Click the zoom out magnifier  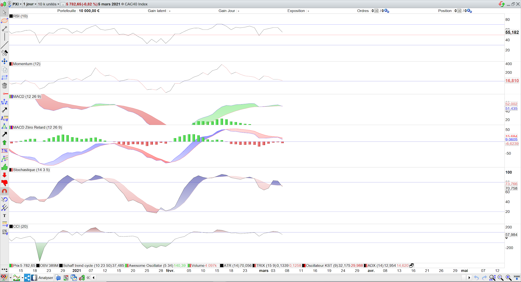[500, 278]
